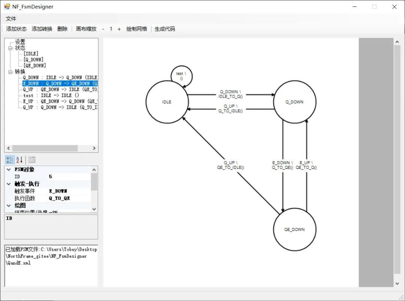Click the 执行函数 property label
The width and height of the screenshot is (405, 301).
pos(24,198)
